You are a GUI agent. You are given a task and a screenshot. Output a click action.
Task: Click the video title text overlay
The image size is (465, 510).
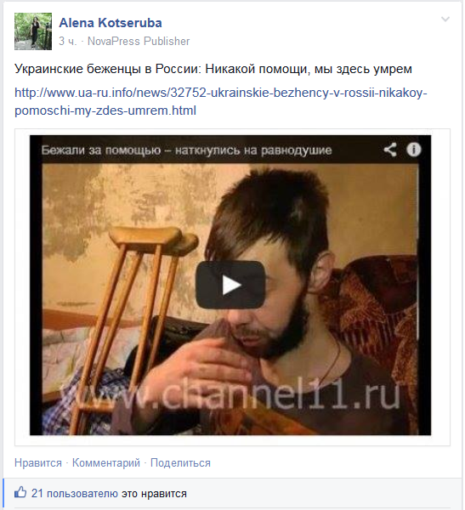click(186, 150)
